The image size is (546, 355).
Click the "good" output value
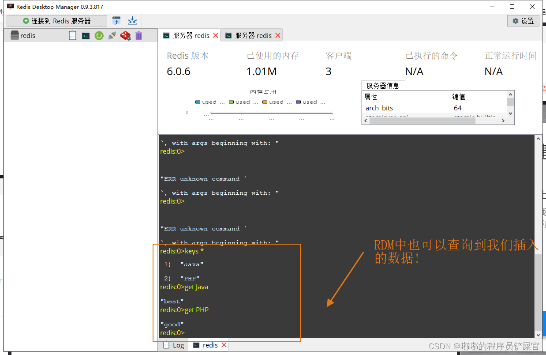[x=172, y=325]
